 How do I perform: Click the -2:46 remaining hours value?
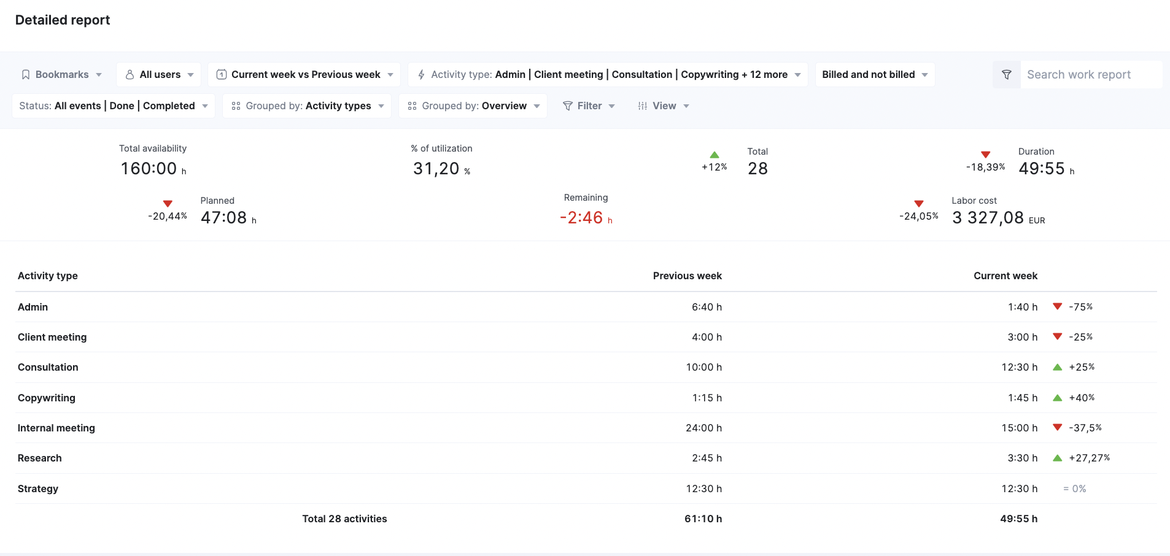[586, 218]
